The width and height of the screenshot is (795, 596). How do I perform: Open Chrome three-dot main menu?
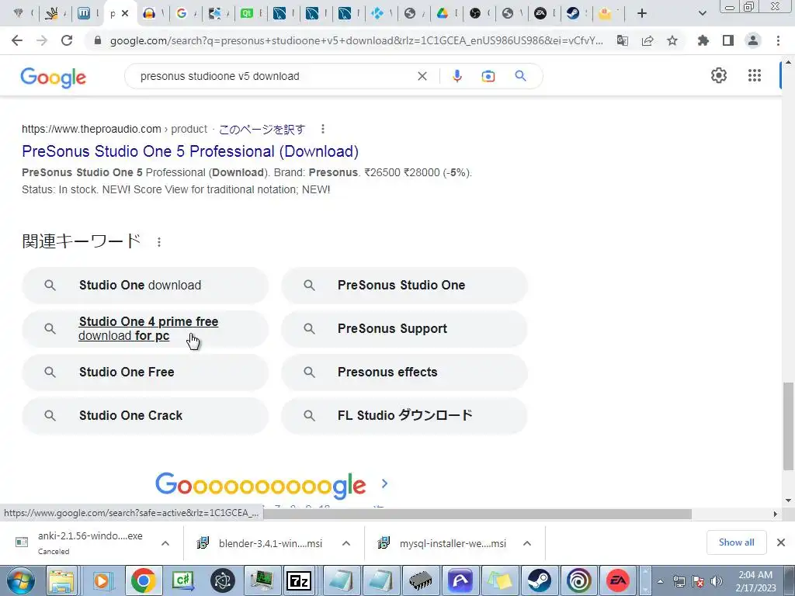[x=778, y=40]
